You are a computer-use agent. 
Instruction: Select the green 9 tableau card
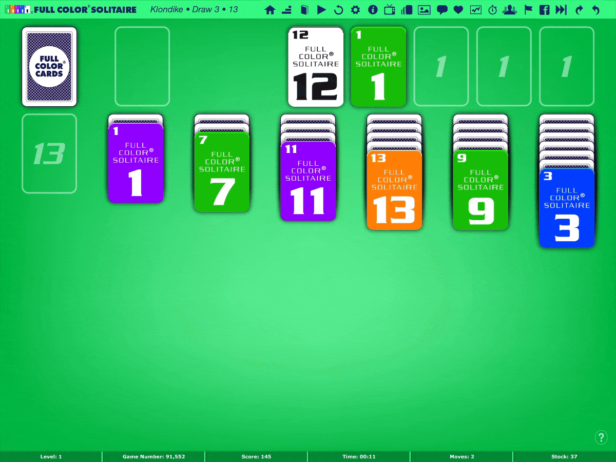(480, 190)
